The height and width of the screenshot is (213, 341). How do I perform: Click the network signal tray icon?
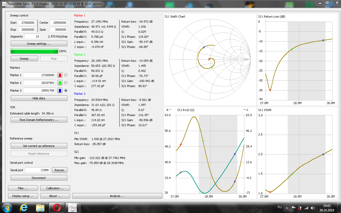[306, 208]
